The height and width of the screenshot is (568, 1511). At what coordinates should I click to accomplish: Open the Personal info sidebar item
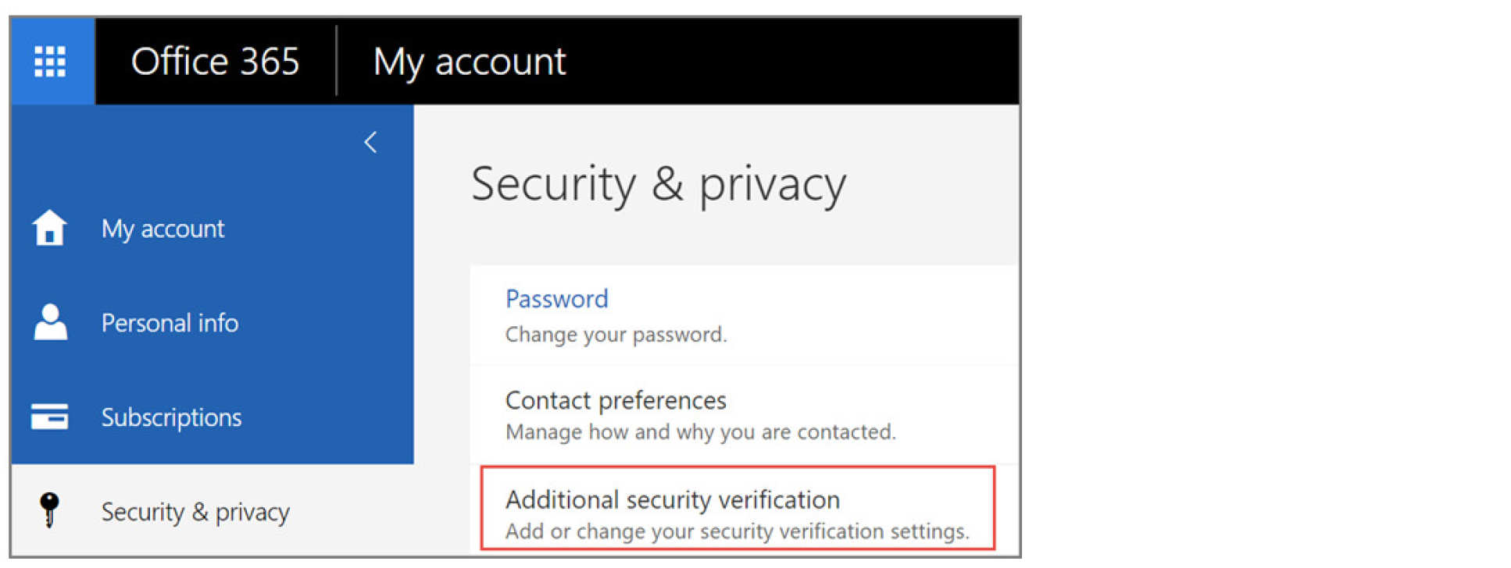170,323
